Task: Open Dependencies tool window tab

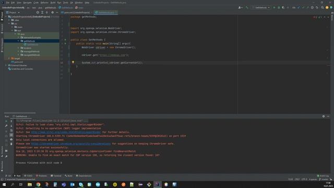Action: coord(83,176)
